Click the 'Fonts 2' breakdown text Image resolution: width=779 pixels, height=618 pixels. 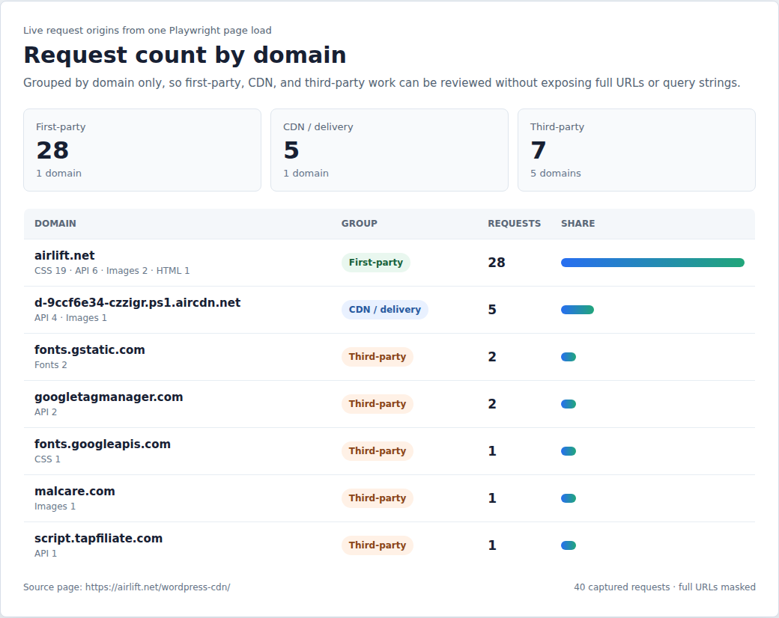click(x=51, y=365)
